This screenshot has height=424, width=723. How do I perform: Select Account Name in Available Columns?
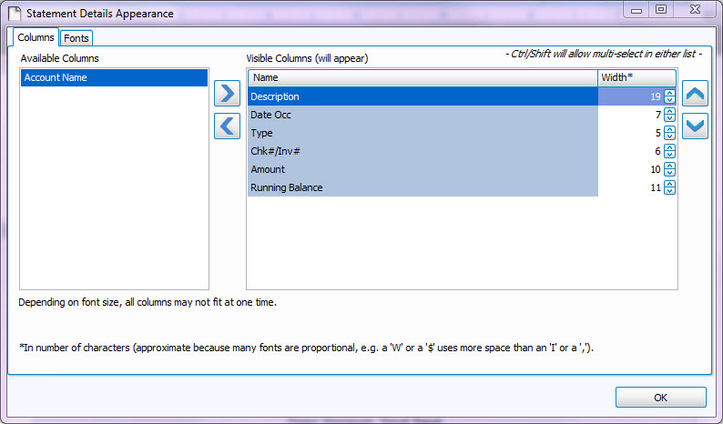[114, 78]
